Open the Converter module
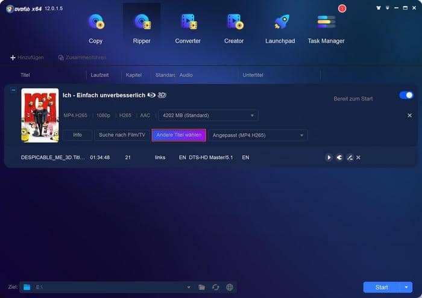This screenshot has height=298, width=422. point(188,29)
